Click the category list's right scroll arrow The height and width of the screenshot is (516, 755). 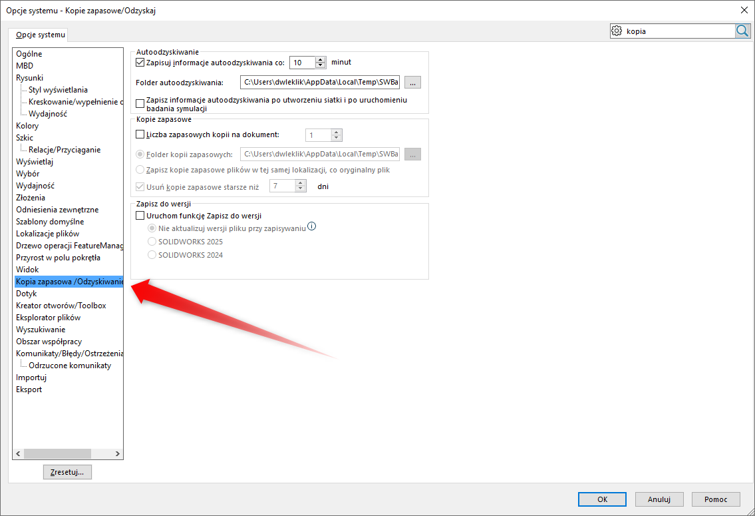118,454
